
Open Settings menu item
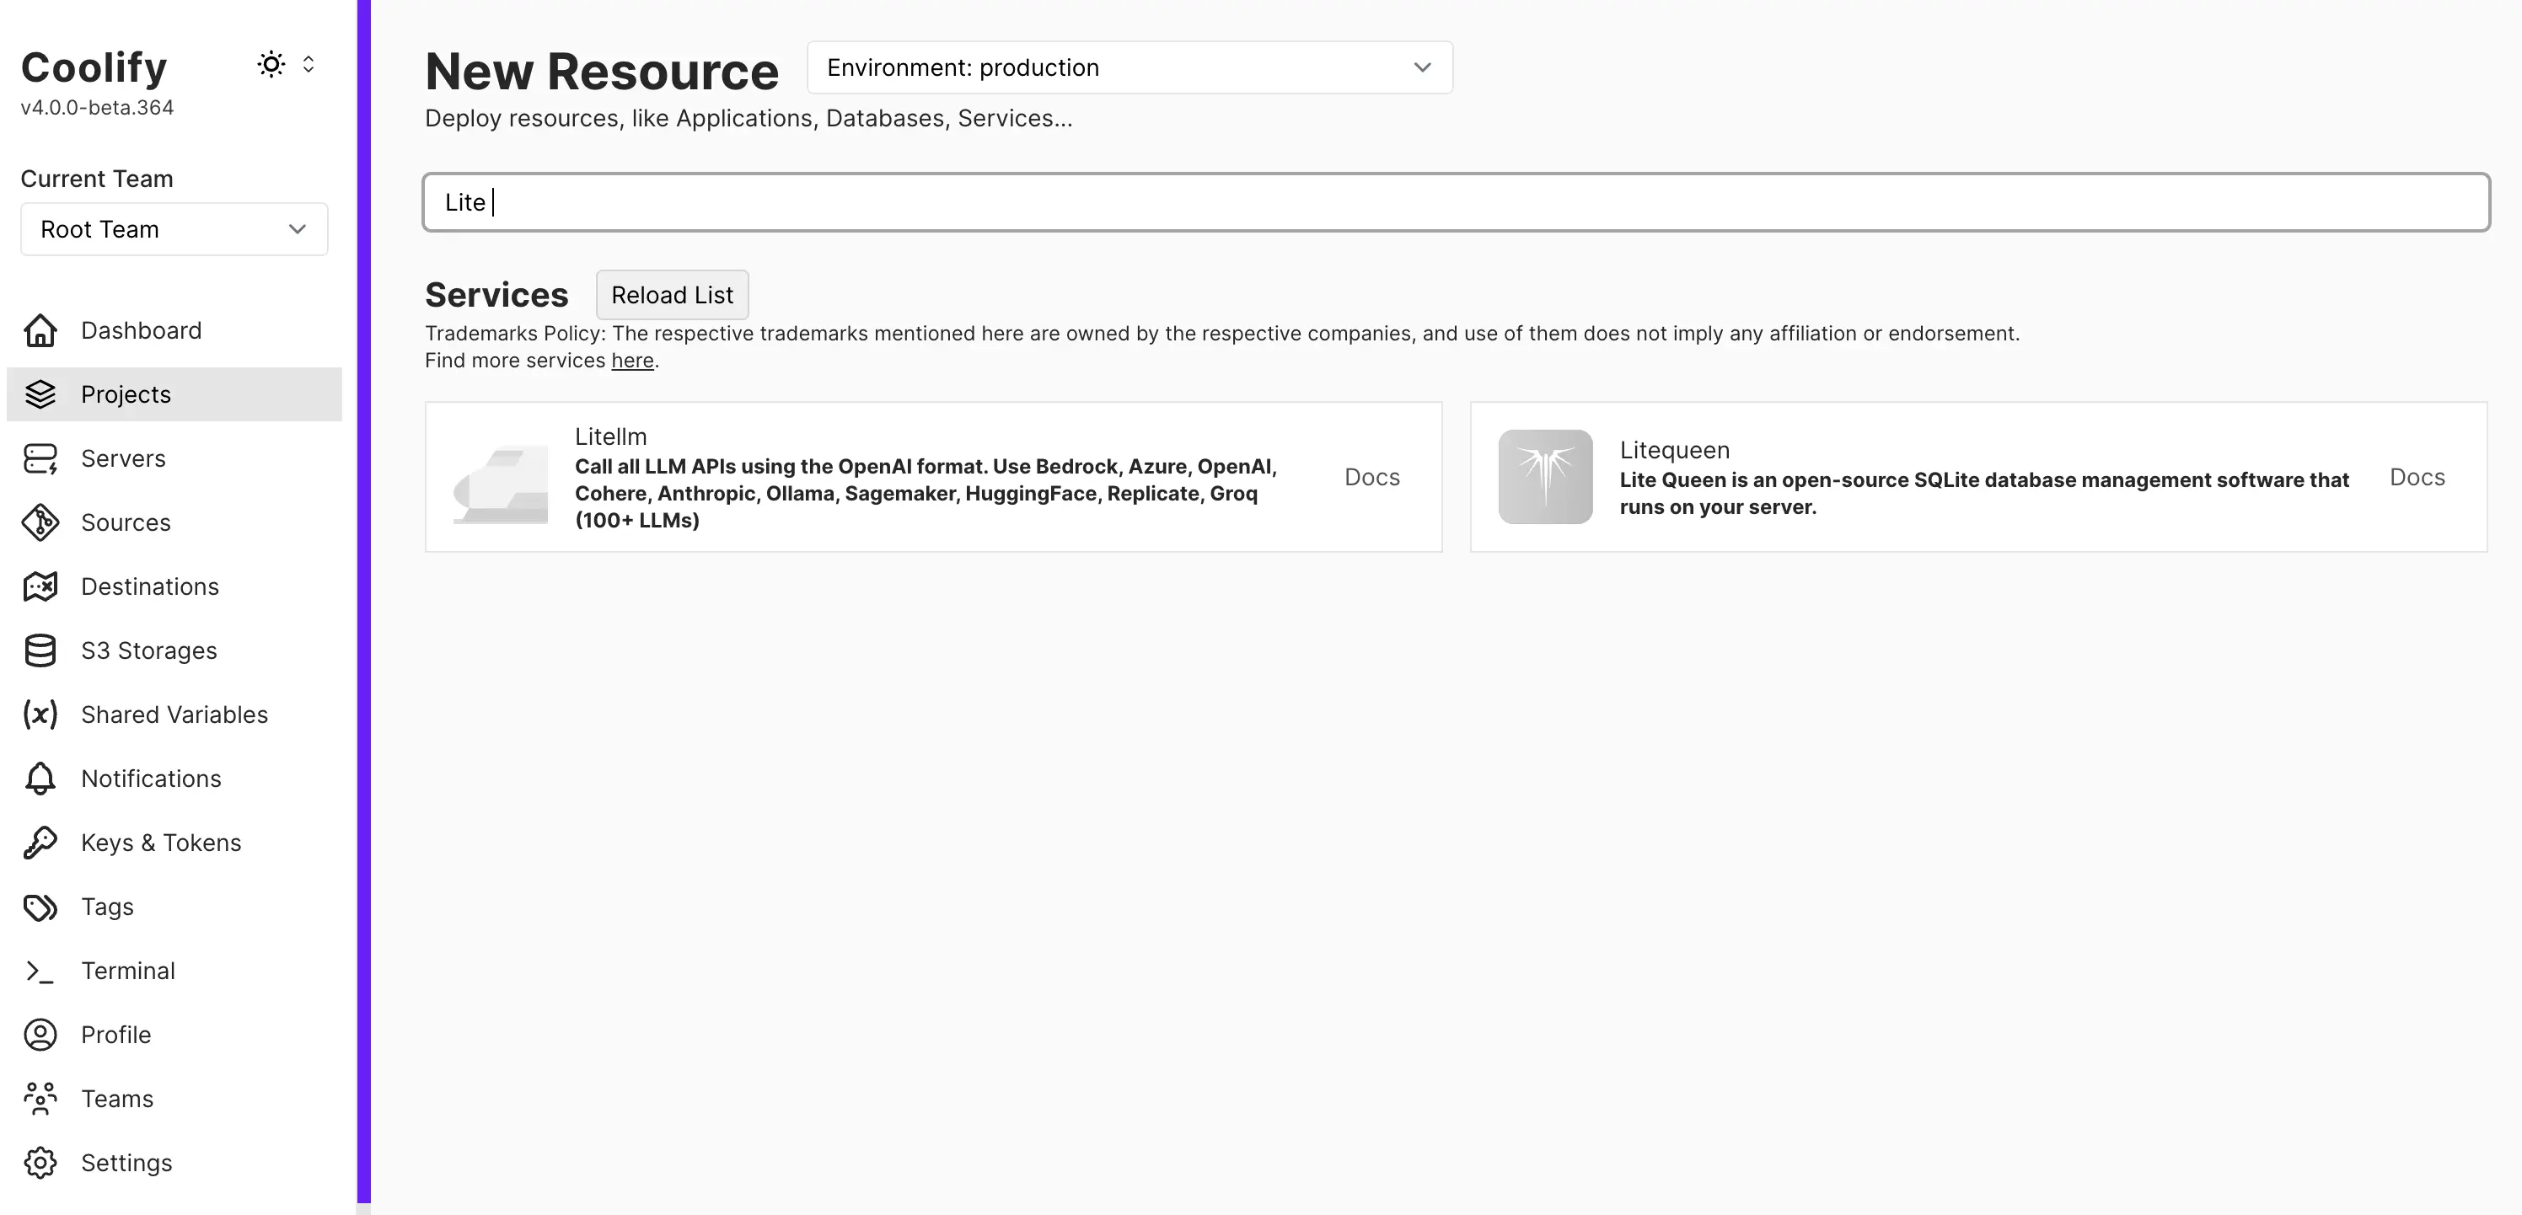(x=174, y=1163)
